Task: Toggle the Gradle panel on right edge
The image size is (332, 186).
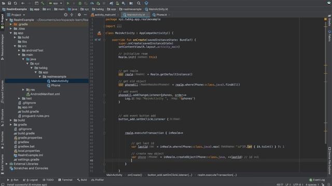Action: (x=330, y=21)
